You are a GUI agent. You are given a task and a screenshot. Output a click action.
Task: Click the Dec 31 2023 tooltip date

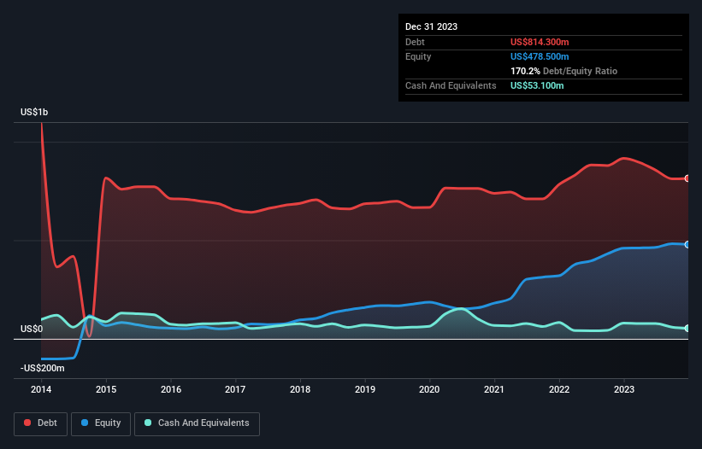pos(431,26)
